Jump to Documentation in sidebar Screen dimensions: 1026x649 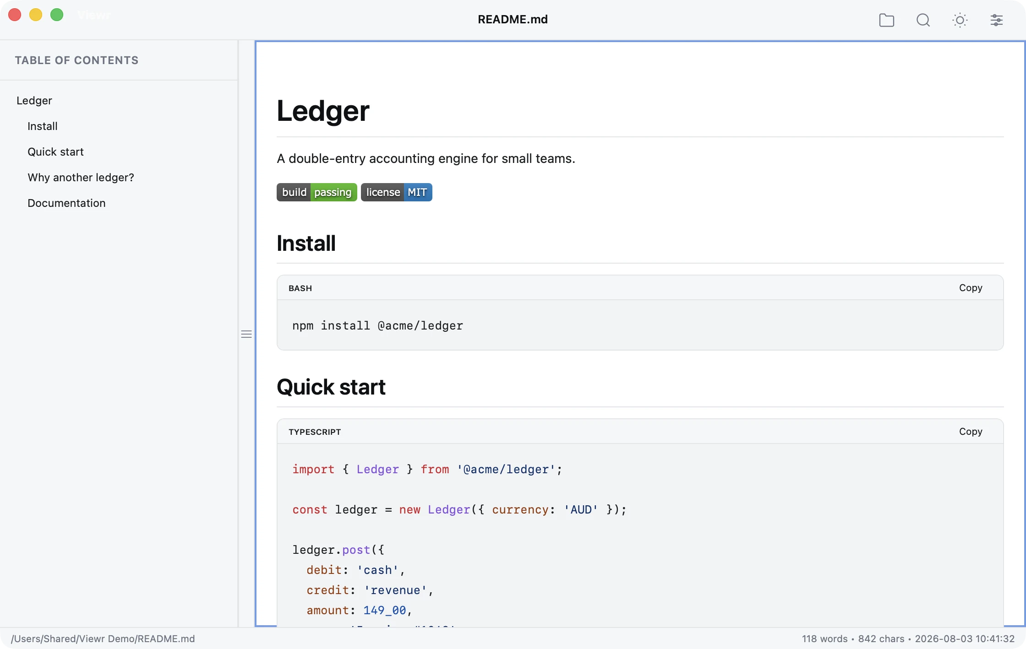point(66,203)
